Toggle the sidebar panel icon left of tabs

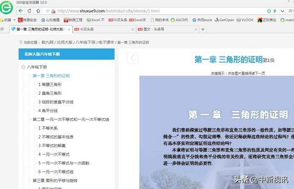click(2, 29)
